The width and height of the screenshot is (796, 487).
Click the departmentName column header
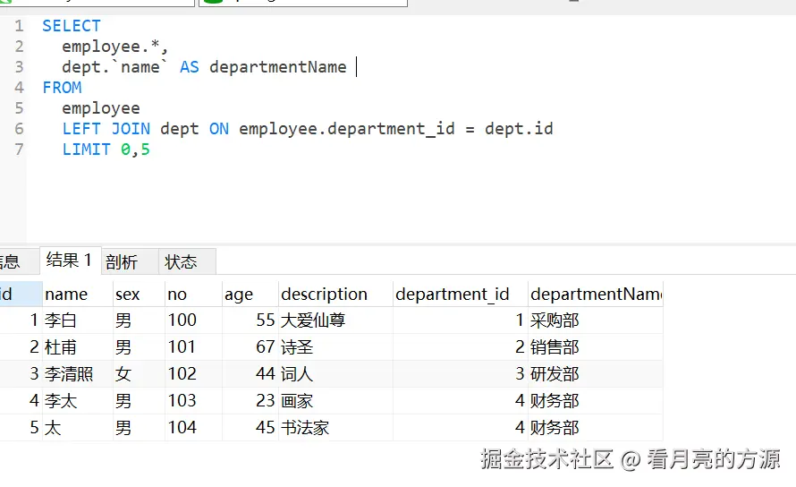point(596,294)
